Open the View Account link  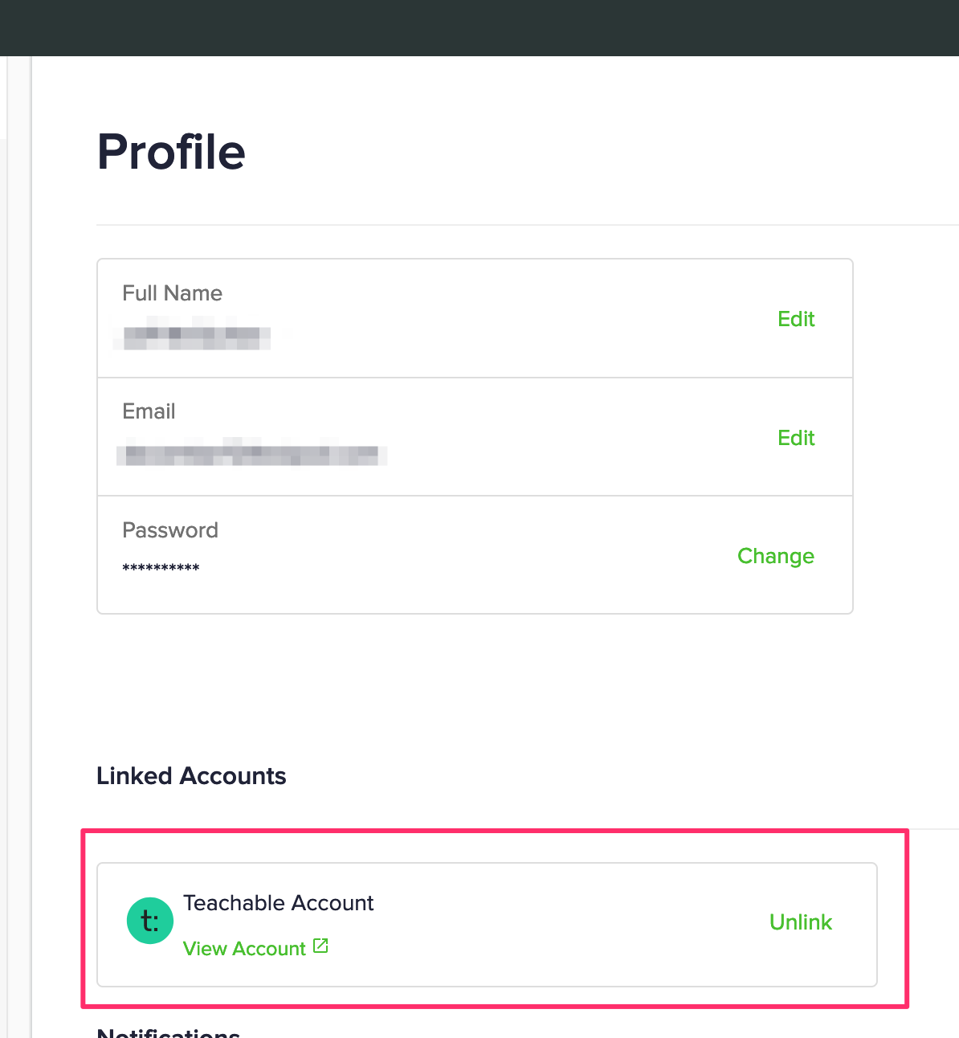pyautogui.click(x=244, y=949)
